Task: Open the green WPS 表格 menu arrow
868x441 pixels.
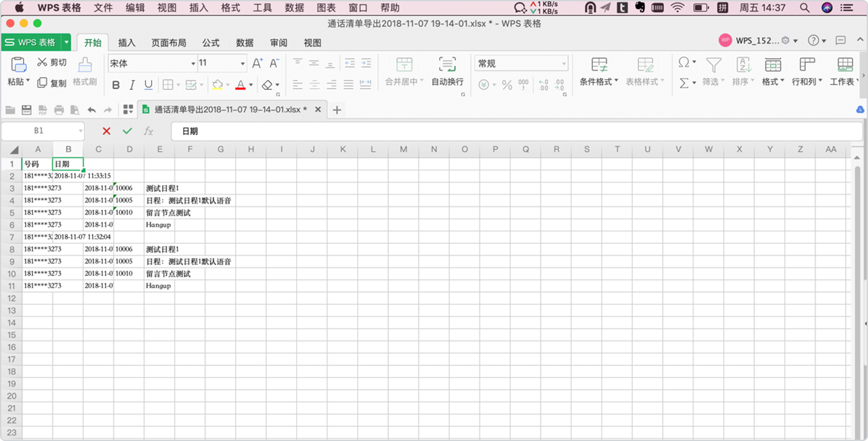Action: pyautogui.click(x=66, y=42)
